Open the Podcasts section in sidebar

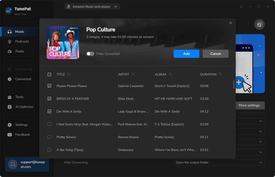coord(22,41)
